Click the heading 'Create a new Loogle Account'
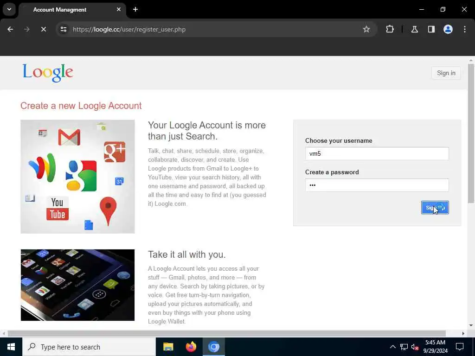Image resolution: width=475 pixels, height=356 pixels. click(x=81, y=106)
